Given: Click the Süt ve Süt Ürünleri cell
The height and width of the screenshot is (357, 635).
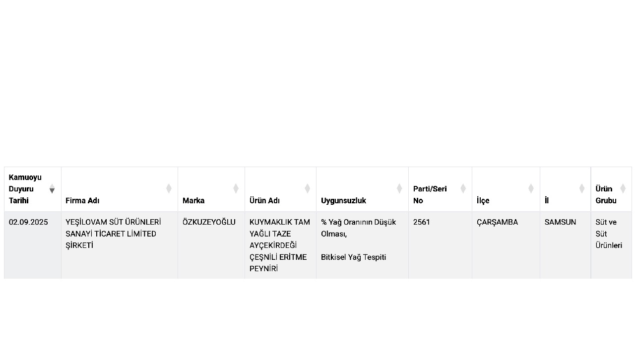Looking at the screenshot, I should (609, 234).
